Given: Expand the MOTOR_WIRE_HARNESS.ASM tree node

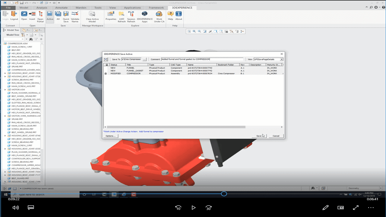Looking at the screenshot, I should pyautogui.click(x=5, y=116).
